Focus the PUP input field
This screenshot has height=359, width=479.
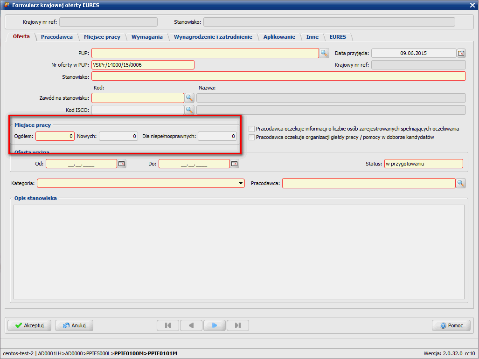tap(205, 53)
